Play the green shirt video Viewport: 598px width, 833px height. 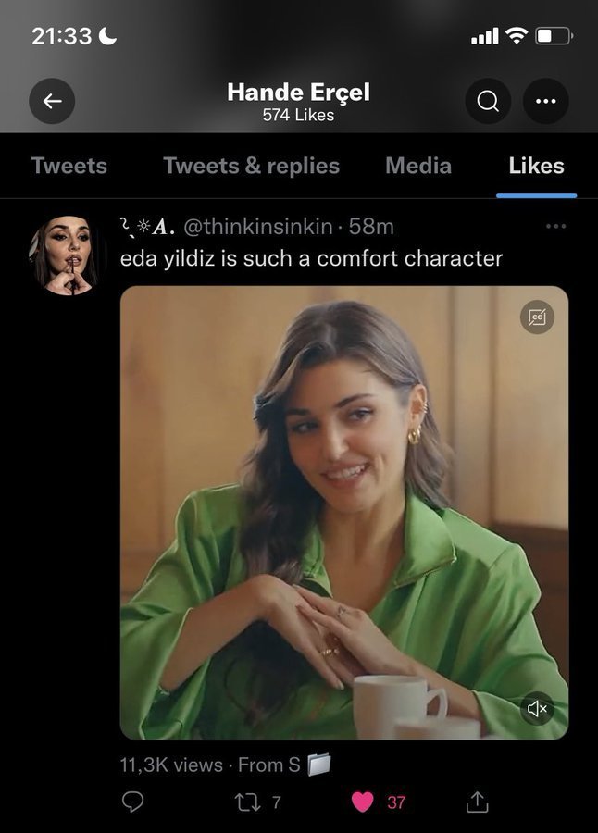click(x=344, y=513)
